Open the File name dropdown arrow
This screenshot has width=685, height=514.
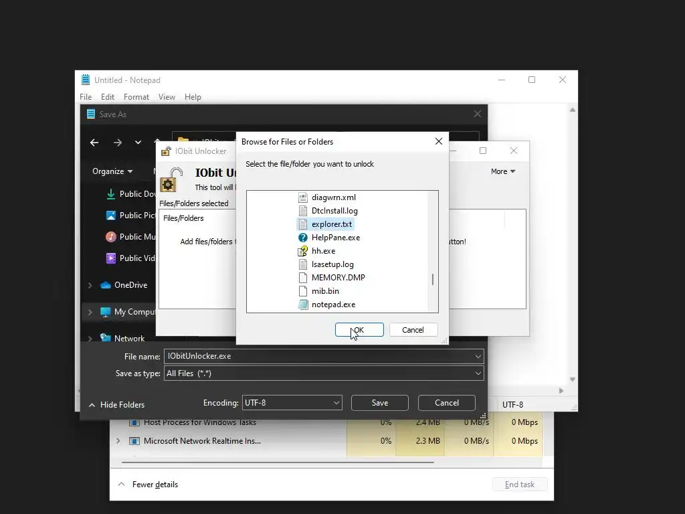point(478,357)
